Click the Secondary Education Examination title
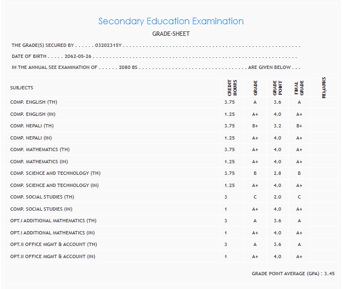 pyautogui.click(x=171, y=22)
